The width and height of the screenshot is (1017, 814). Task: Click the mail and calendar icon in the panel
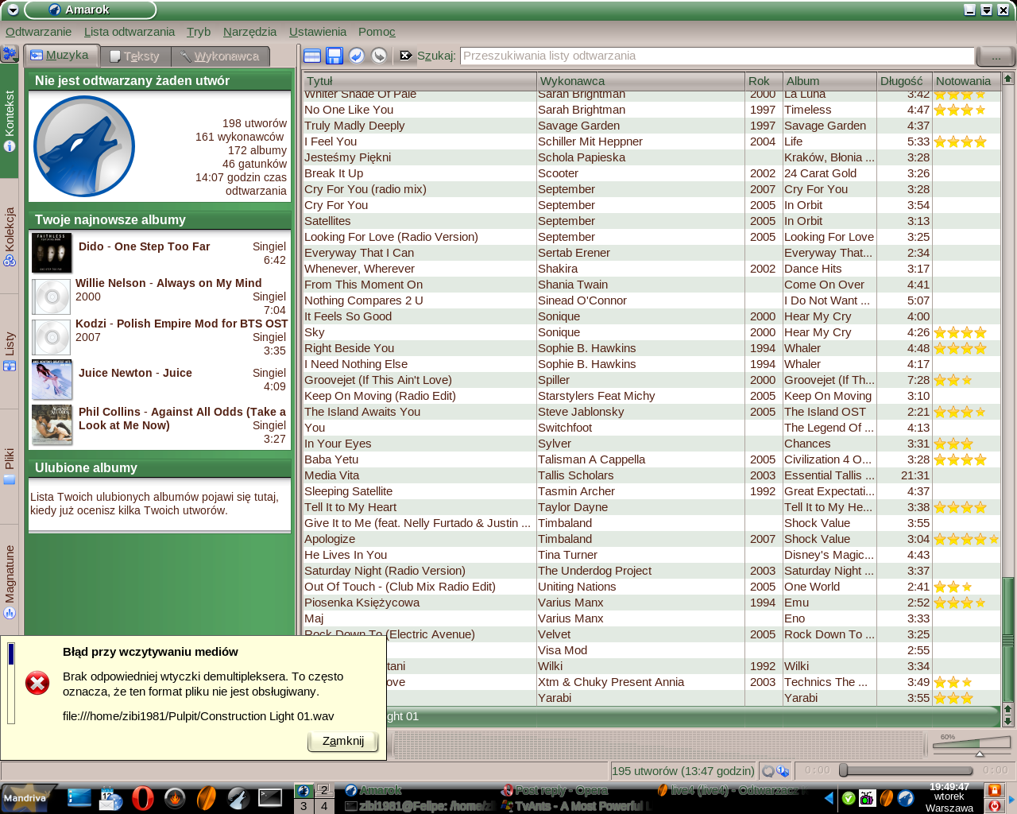click(x=111, y=797)
